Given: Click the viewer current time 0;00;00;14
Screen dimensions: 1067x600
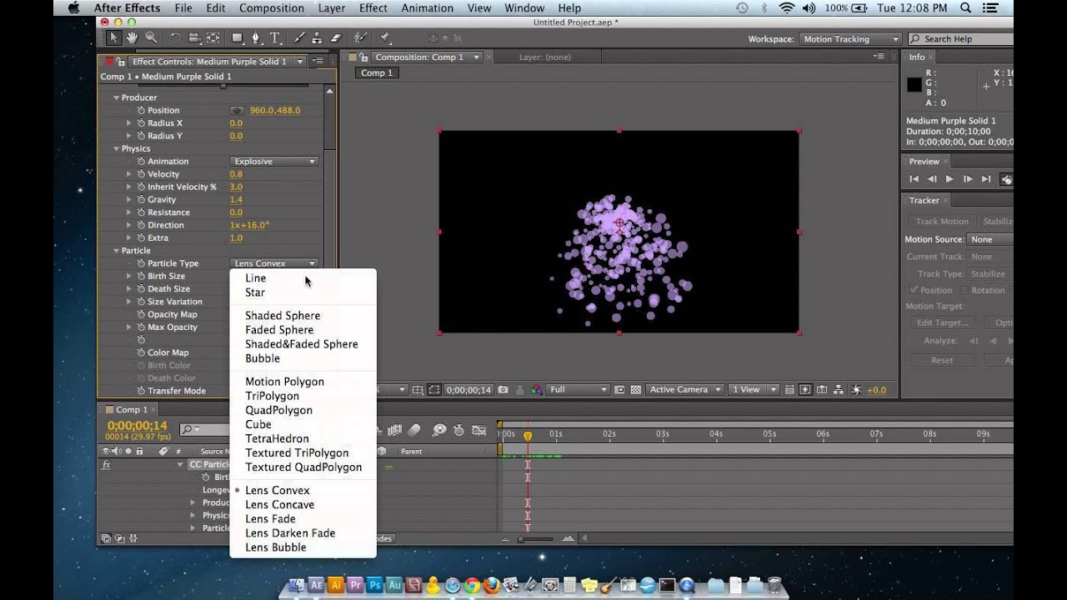Looking at the screenshot, I should coord(468,390).
